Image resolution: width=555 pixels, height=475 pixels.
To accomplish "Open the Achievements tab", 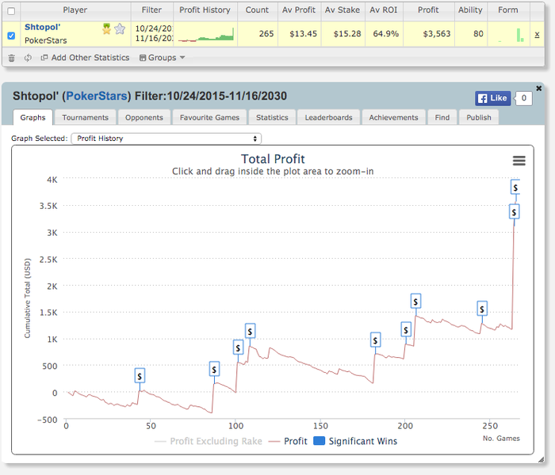I will (x=393, y=117).
